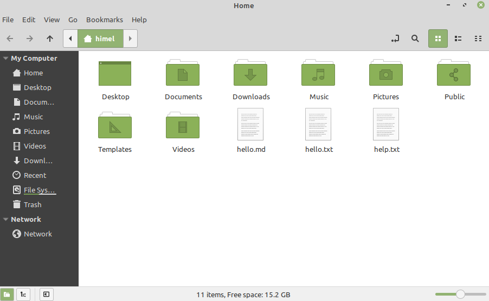Select the Templates folder icon
The width and height of the screenshot is (489, 301).
pyautogui.click(x=115, y=125)
